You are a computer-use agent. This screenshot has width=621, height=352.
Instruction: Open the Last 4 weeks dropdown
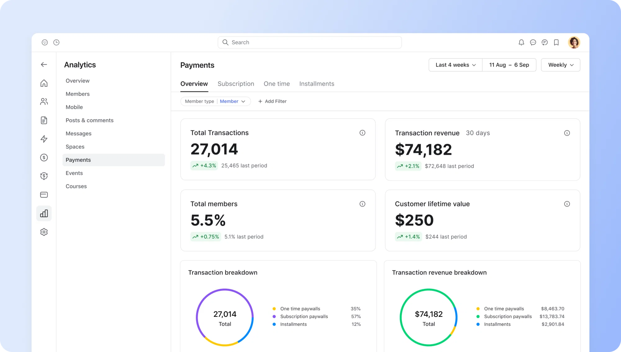click(x=456, y=65)
